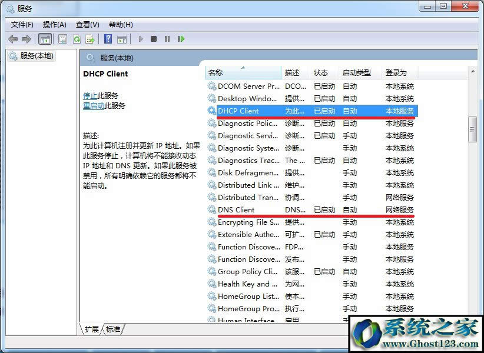Image resolution: width=484 pixels, height=353 pixels.
Task: Toggle the console tree pane visibility
Action: tap(45, 39)
